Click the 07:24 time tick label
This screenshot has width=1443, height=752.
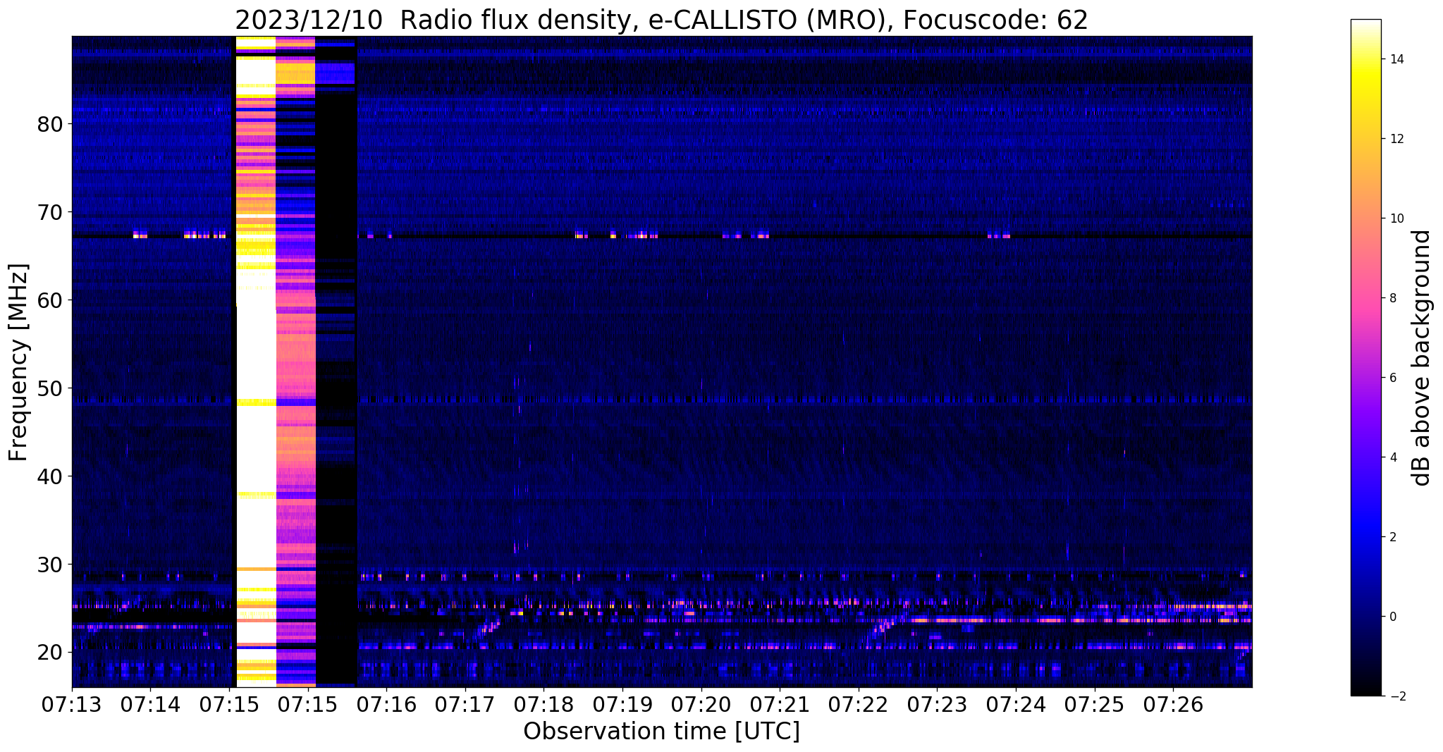pos(1016,705)
